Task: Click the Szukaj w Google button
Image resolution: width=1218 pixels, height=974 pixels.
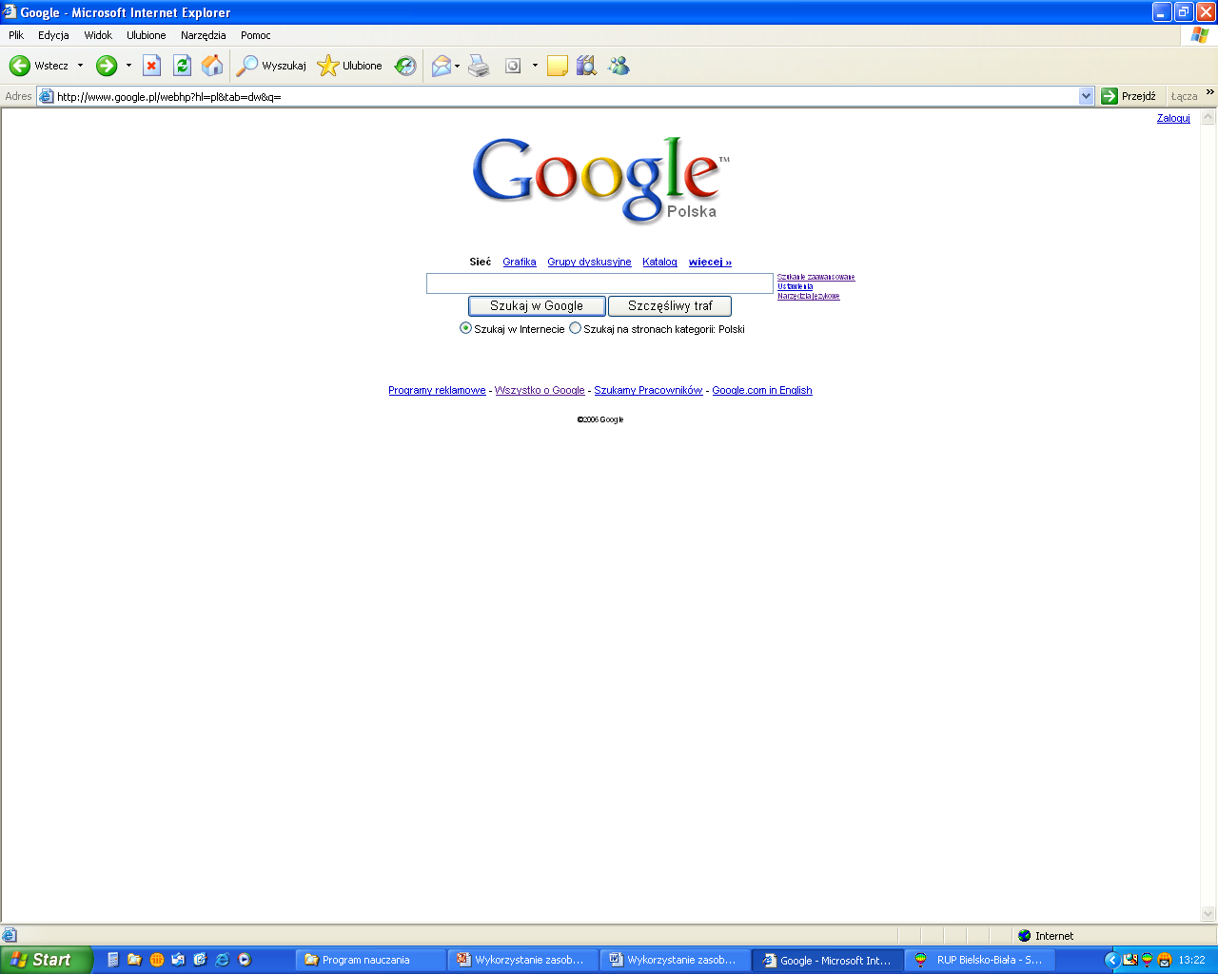Action: click(537, 306)
